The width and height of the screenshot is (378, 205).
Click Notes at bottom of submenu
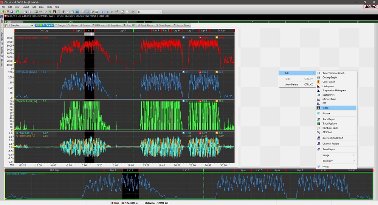tap(336, 166)
